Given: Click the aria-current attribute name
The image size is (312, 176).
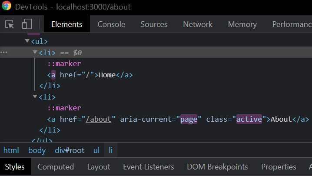Looking at the screenshot, I should [146, 119].
